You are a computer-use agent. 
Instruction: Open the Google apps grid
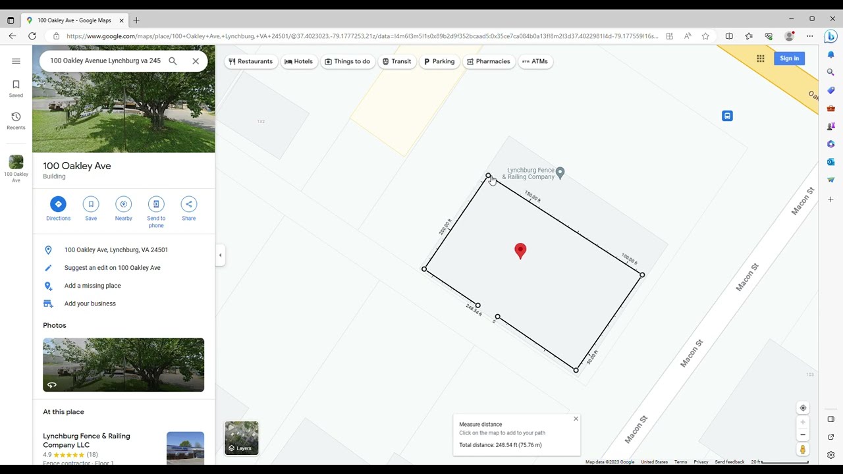pos(760,59)
